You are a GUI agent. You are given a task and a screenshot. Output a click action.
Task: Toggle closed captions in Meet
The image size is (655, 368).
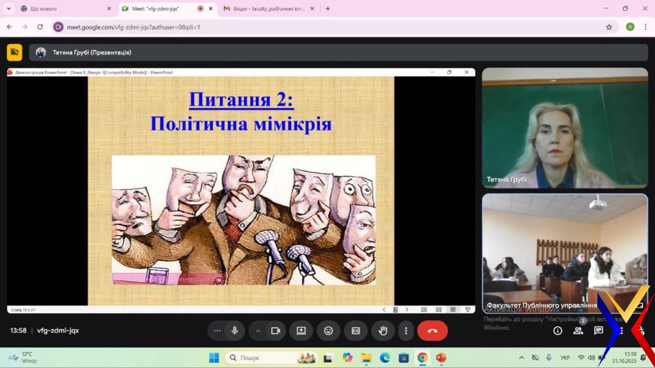[x=356, y=330]
